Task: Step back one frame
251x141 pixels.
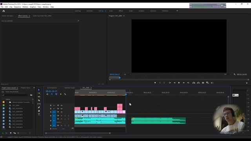Action: pos(175,83)
